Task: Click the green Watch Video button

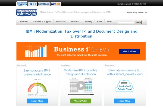Action: (x=81, y=101)
